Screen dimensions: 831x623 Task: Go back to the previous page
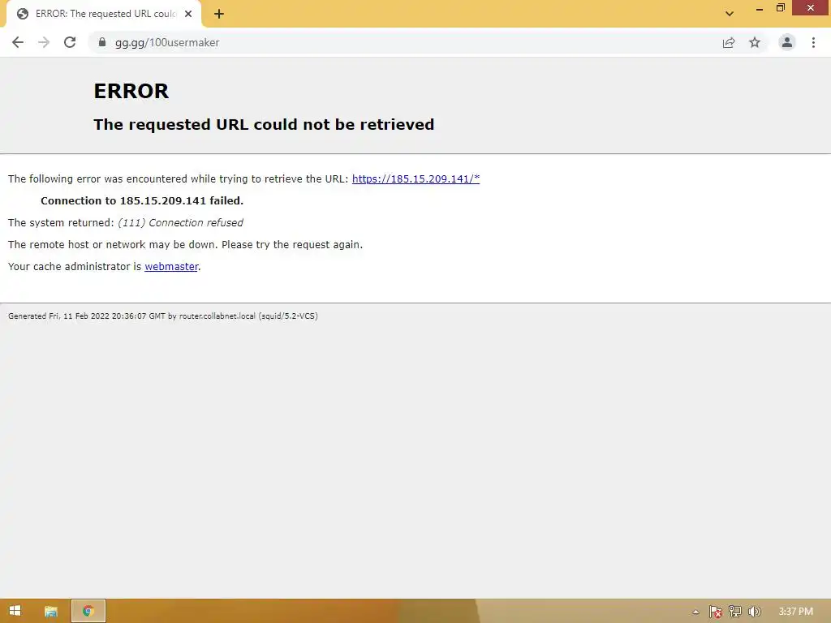pos(18,42)
